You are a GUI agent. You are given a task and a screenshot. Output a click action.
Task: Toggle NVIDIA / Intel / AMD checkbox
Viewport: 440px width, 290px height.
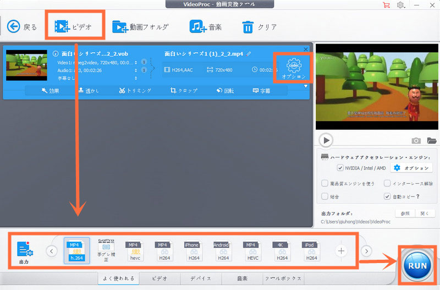(x=340, y=168)
